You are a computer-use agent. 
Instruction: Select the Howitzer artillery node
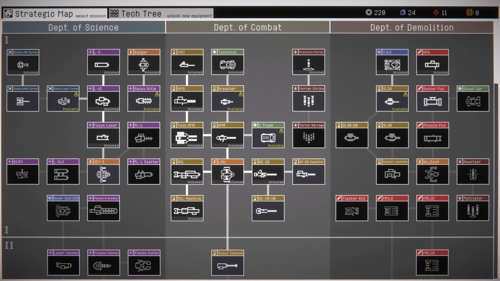click(473, 174)
